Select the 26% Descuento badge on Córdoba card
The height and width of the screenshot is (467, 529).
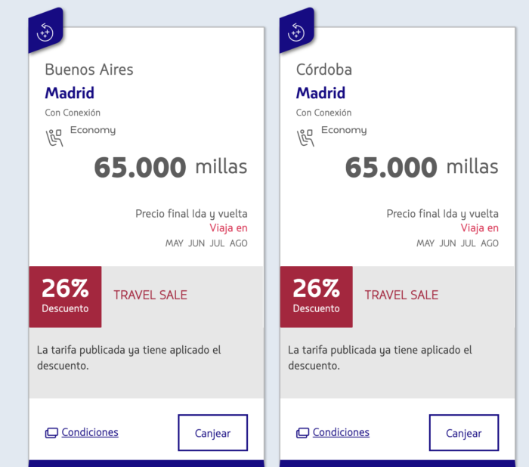(317, 297)
